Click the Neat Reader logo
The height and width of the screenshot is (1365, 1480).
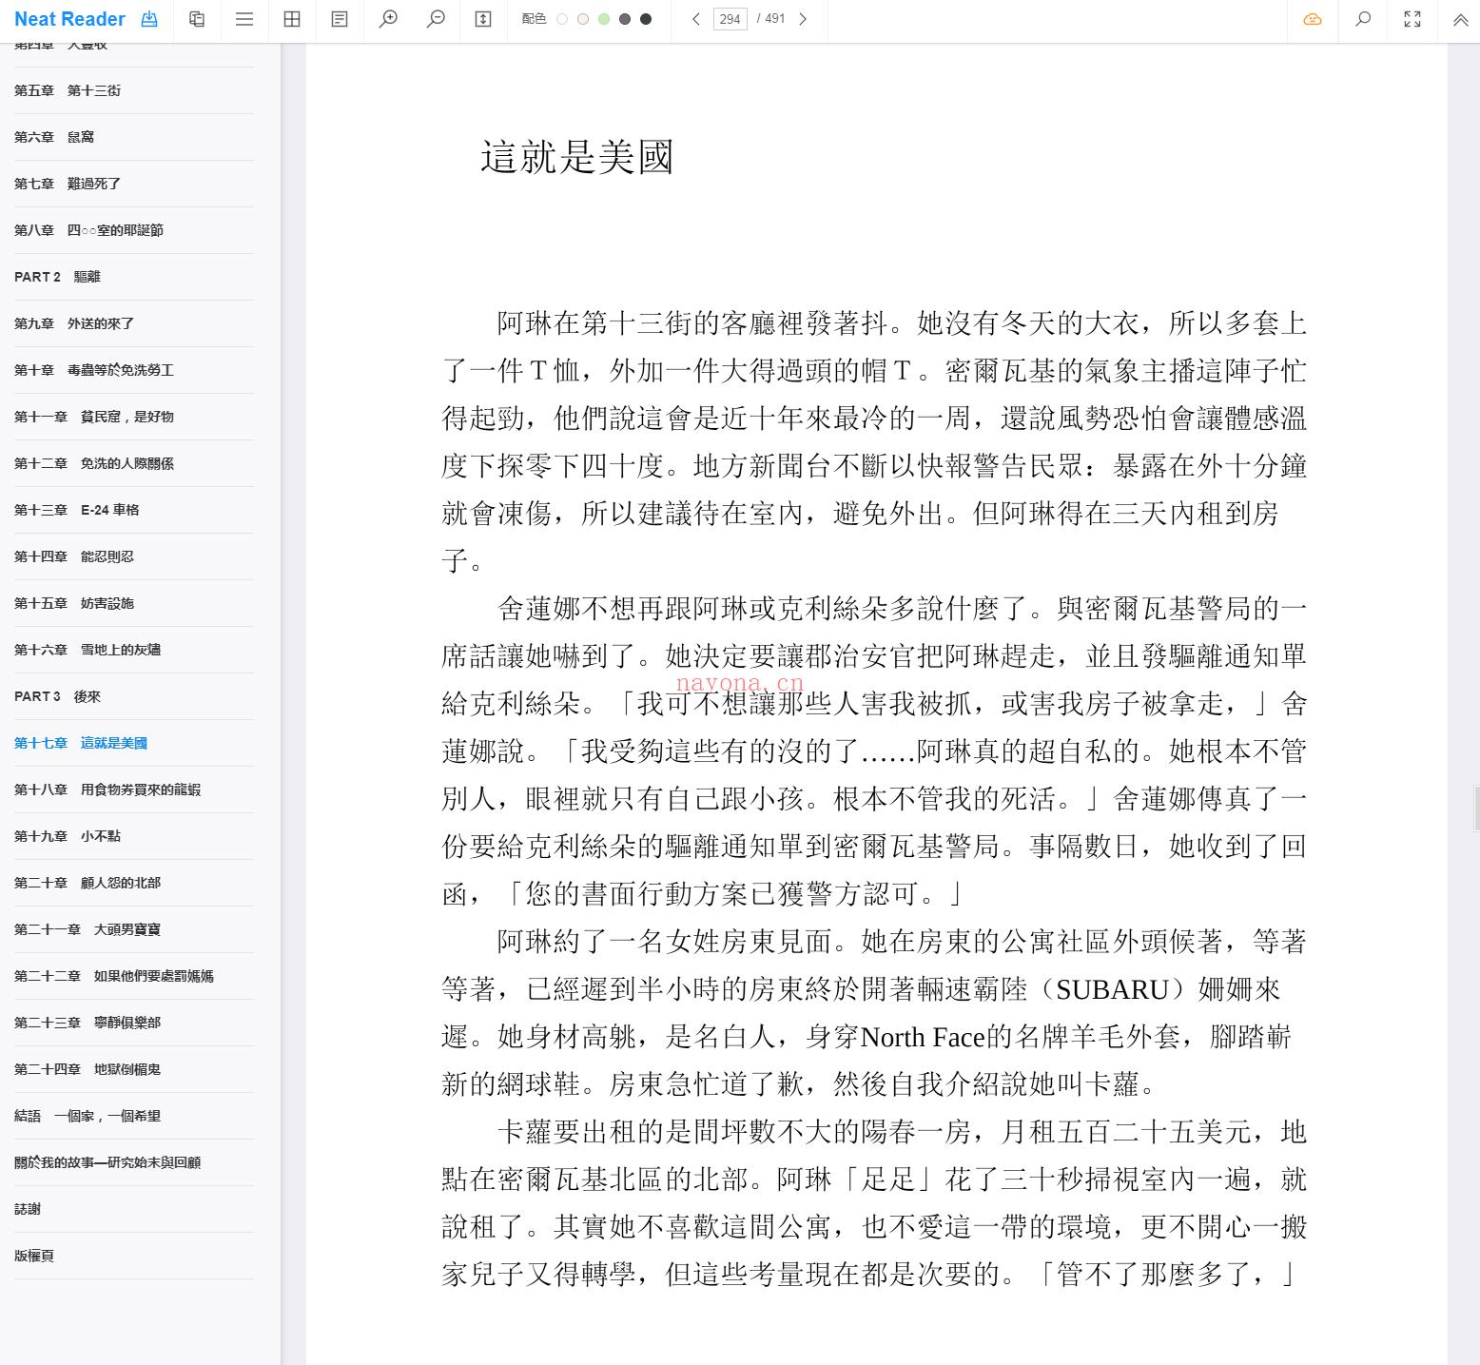pos(69,19)
